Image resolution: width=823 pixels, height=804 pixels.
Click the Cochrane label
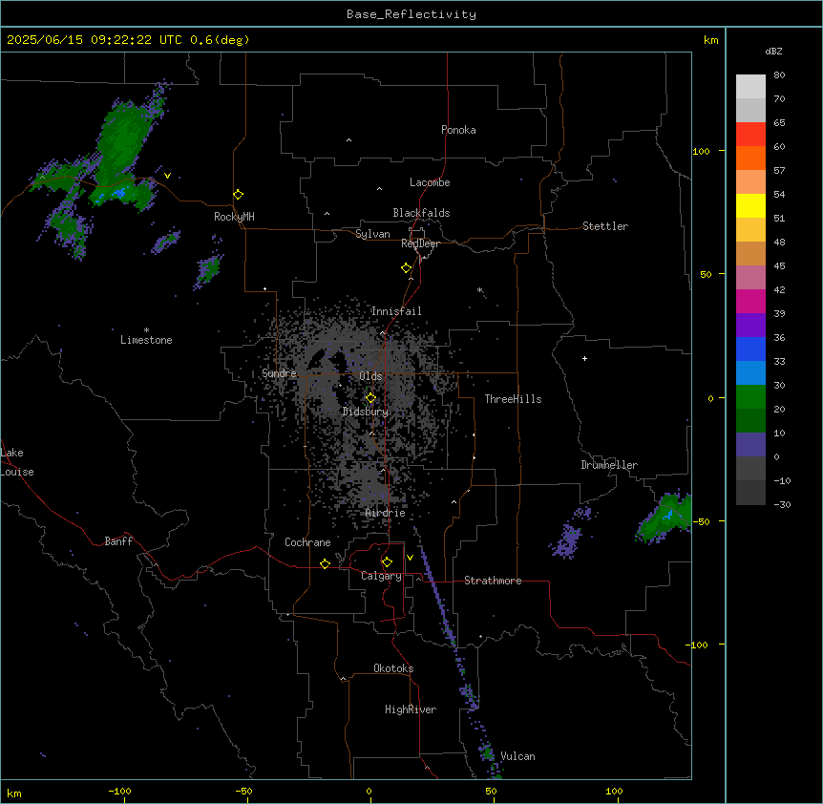click(307, 542)
